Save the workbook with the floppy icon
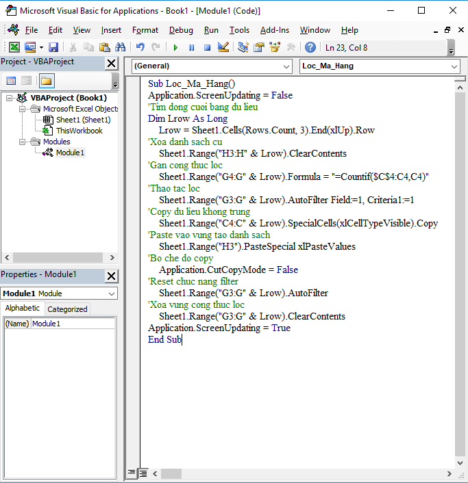This screenshot has width=468, height=483. coord(53,47)
